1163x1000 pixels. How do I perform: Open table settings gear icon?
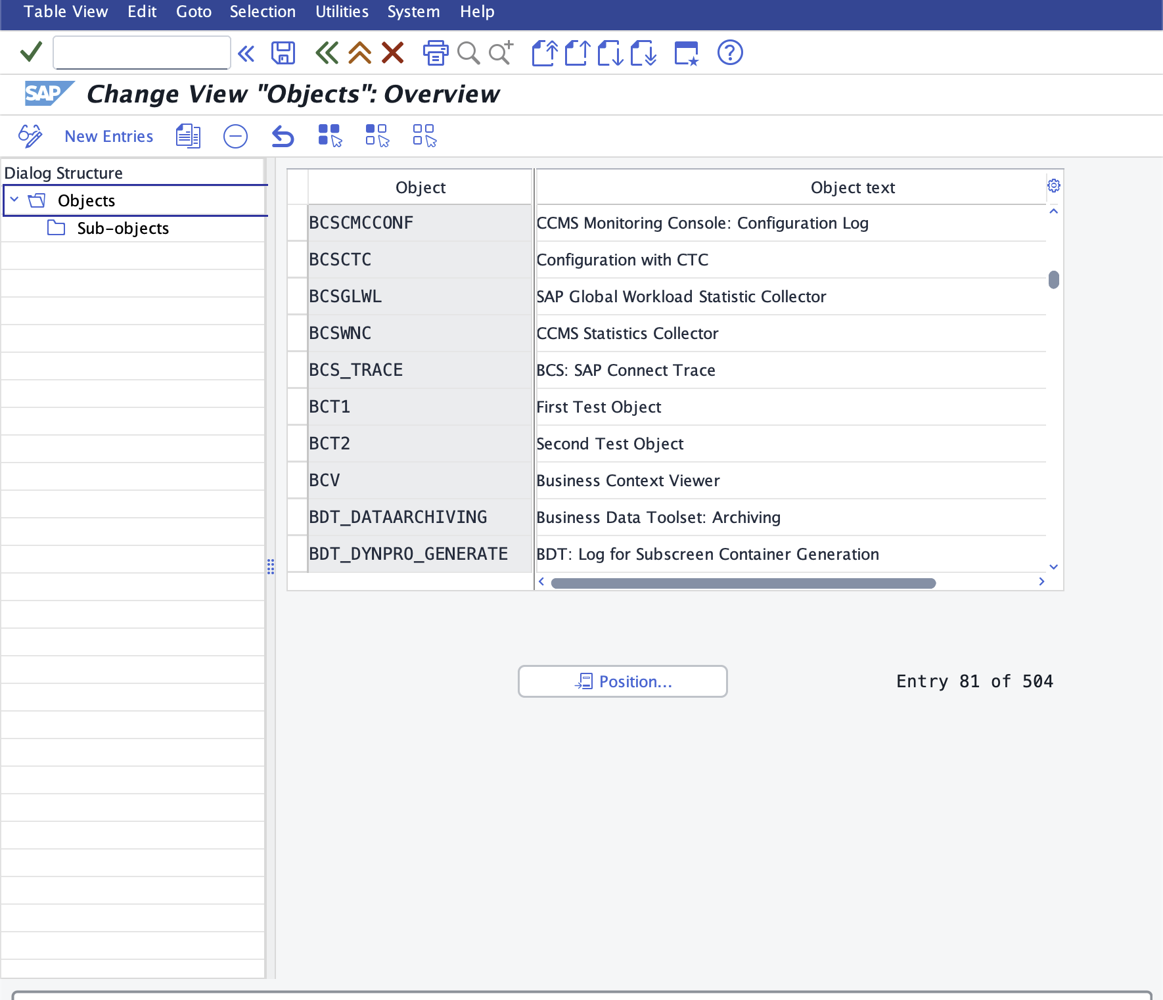(1054, 185)
